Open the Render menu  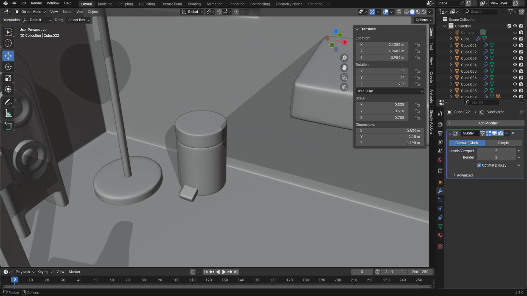pyautogui.click(x=36, y=3)
